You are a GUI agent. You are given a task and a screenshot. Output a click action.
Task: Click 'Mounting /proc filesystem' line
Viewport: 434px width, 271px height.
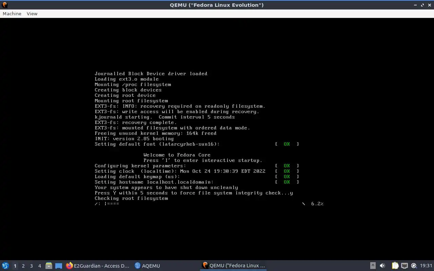coord(133,84)
